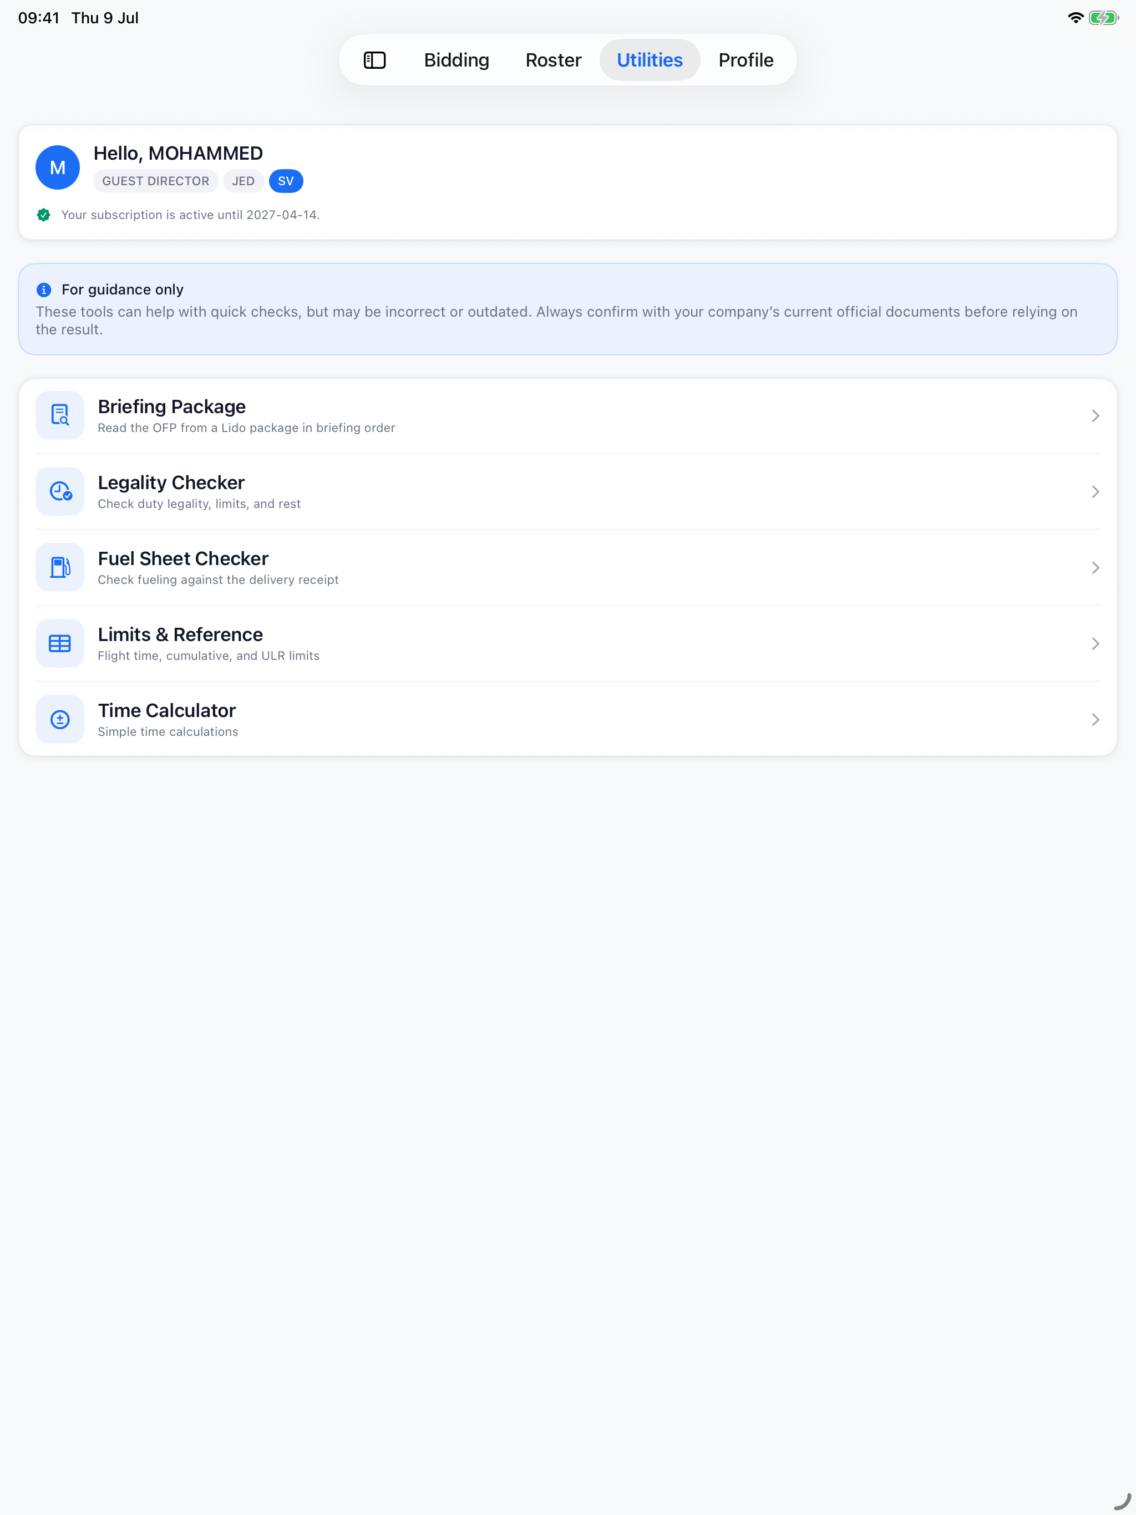Switch to the Roster tab
The image size is (1136, 1515).
(x=554, y=60)
